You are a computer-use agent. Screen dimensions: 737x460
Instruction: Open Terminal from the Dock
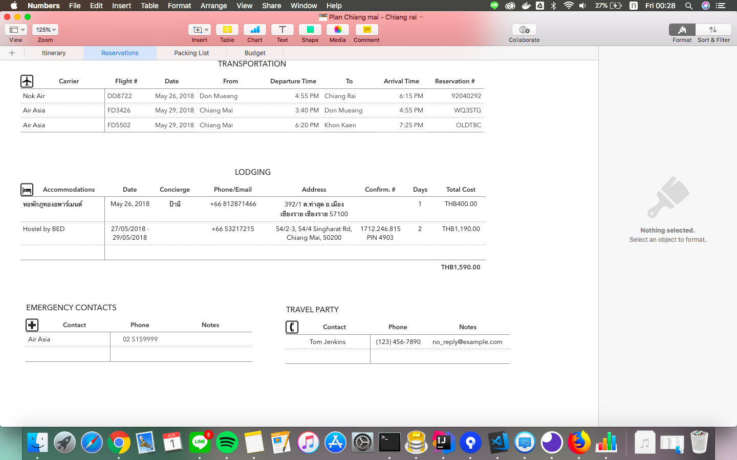click(389, 443)
